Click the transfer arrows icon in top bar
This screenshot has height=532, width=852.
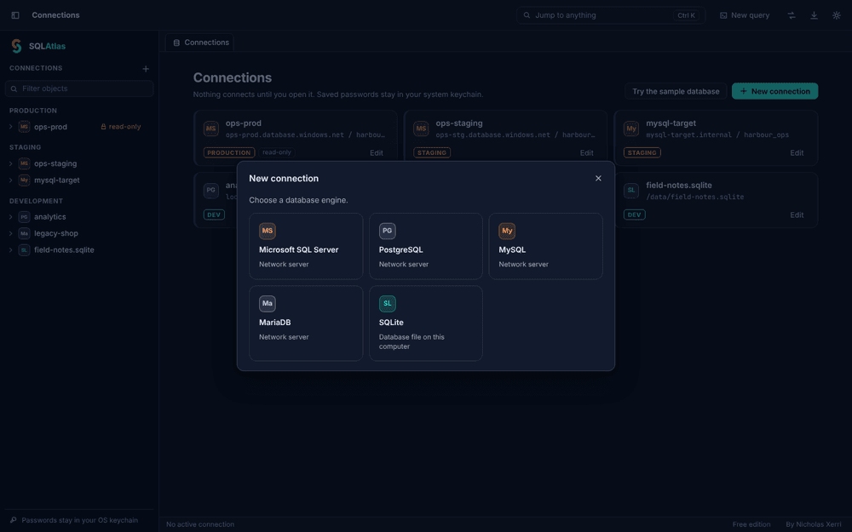click(x=792, y=15)
